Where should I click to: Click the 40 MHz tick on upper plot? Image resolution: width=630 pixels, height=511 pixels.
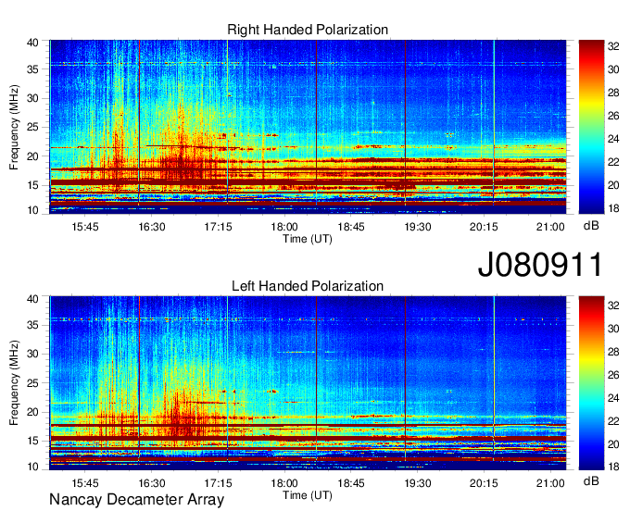tap(33, 43)
